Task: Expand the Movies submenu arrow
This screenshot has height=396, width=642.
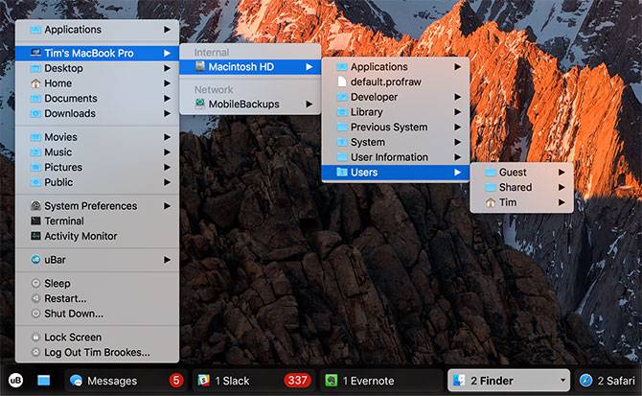Action: pos(167,137)
